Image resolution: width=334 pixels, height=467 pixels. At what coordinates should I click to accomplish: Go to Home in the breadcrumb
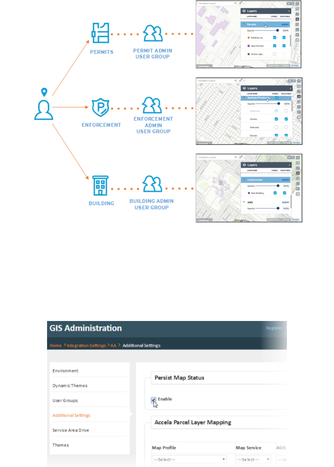[x=56, y=345]
